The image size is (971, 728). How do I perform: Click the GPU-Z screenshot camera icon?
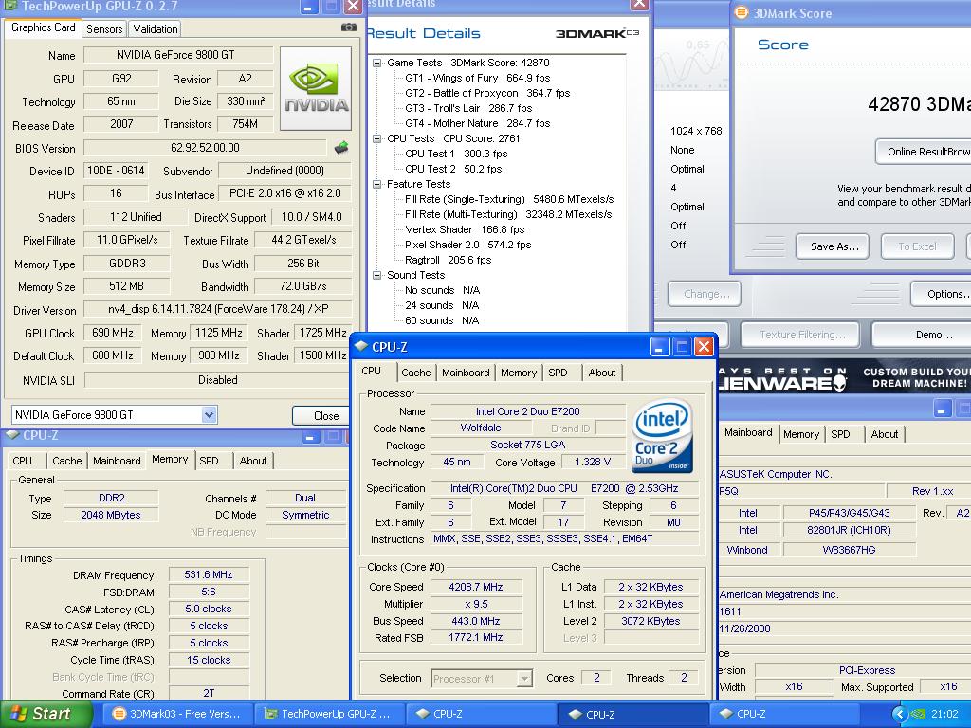click(x=349, y=27)
